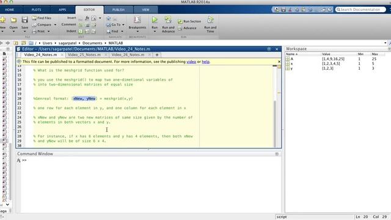
Task: Click the editor vertical scrollbar thumb
Action: (x=274, y=123)
